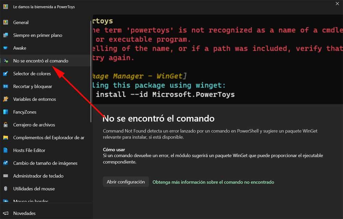
Task: Click the Selector de colores eyedropper icon
Action: [x=6, y=73]
